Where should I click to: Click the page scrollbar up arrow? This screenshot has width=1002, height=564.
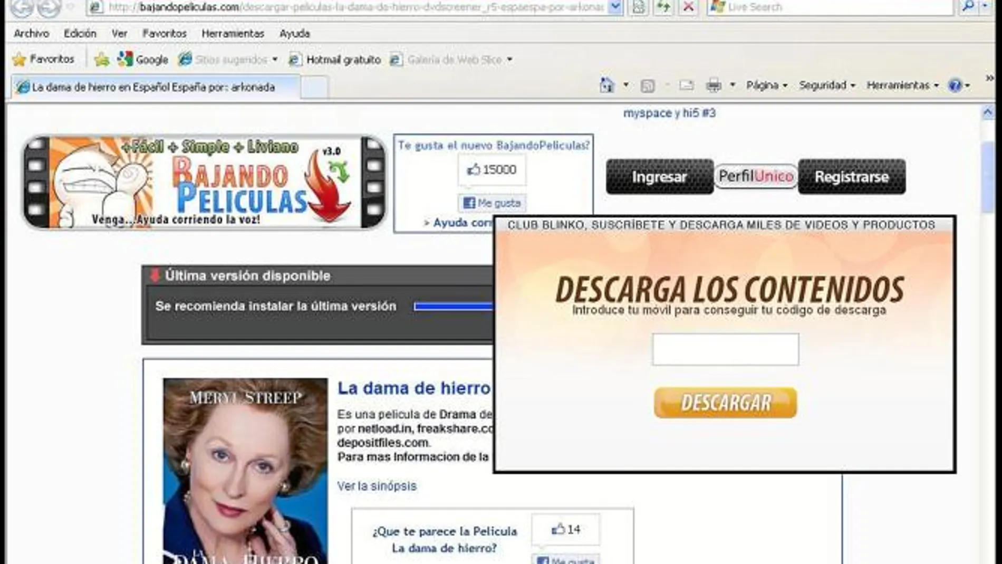tap(987, 112)
